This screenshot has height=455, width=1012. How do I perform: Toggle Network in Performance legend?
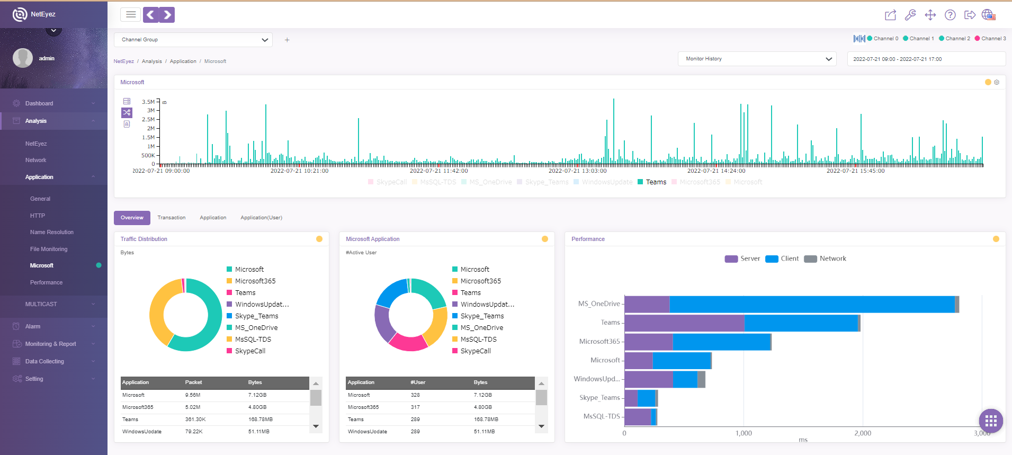pyautogui.click(x=825, y=258)
